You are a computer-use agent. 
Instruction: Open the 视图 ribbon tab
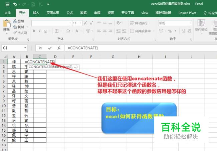click(x=111, y=13)
